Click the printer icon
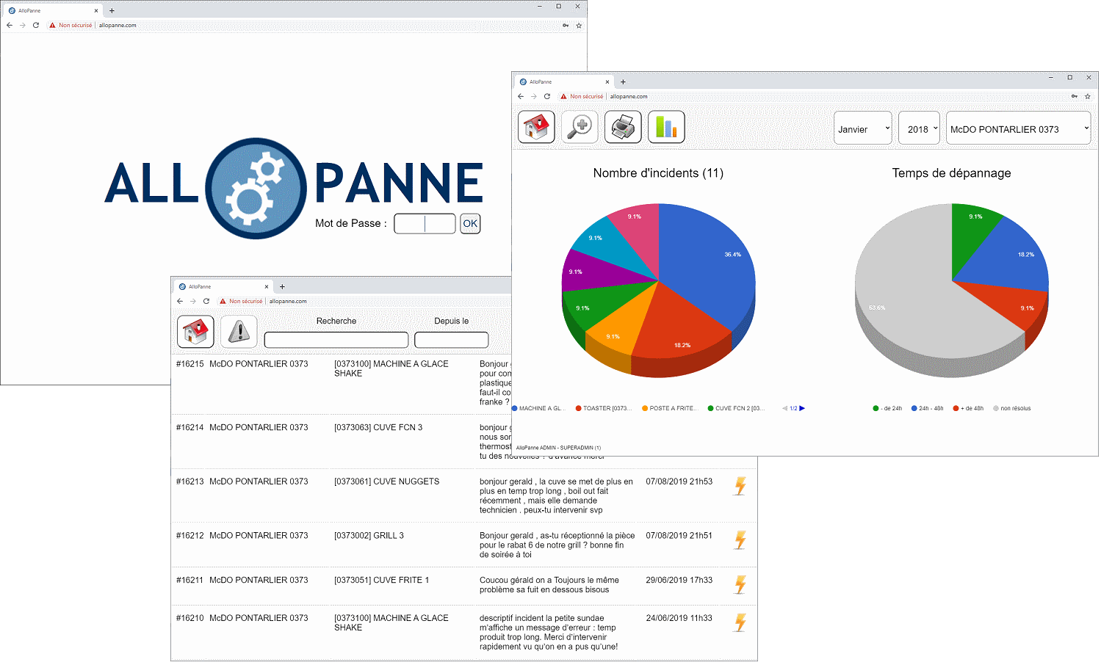 click(x=623, y=127)
